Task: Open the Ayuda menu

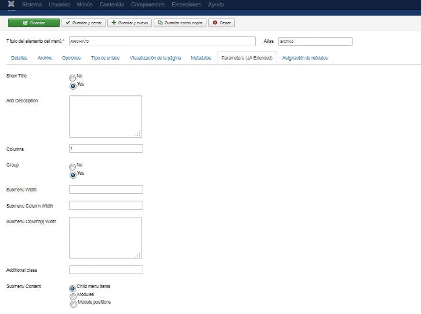Action: [216, 5]
